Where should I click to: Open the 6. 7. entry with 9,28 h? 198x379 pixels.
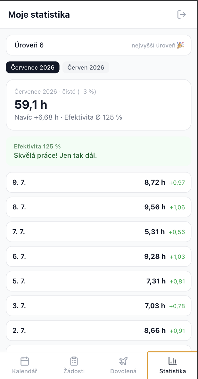tap(98, 257)
